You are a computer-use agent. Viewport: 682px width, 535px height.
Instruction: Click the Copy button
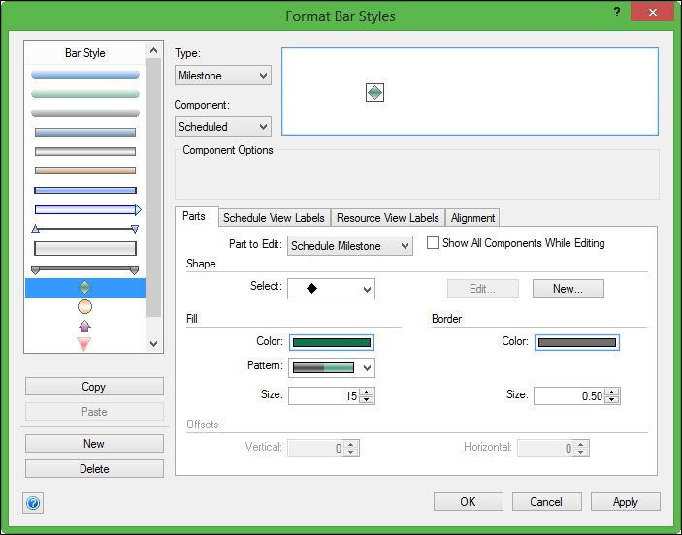point(94,387)
